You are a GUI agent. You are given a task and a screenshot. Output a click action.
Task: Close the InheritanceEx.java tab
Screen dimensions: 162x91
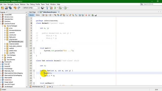58,12
